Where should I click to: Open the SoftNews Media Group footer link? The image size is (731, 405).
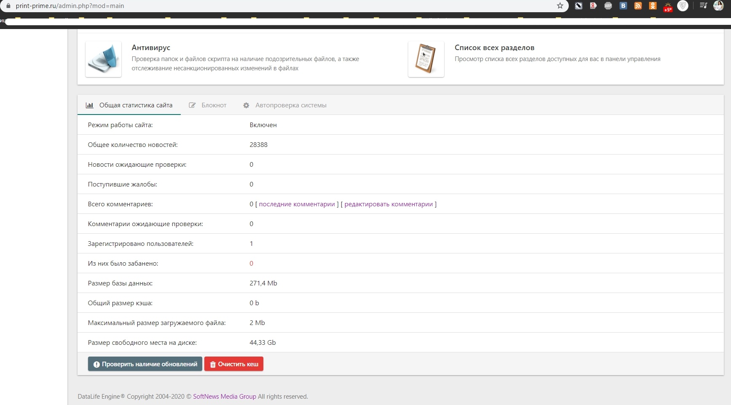[225, 397]
